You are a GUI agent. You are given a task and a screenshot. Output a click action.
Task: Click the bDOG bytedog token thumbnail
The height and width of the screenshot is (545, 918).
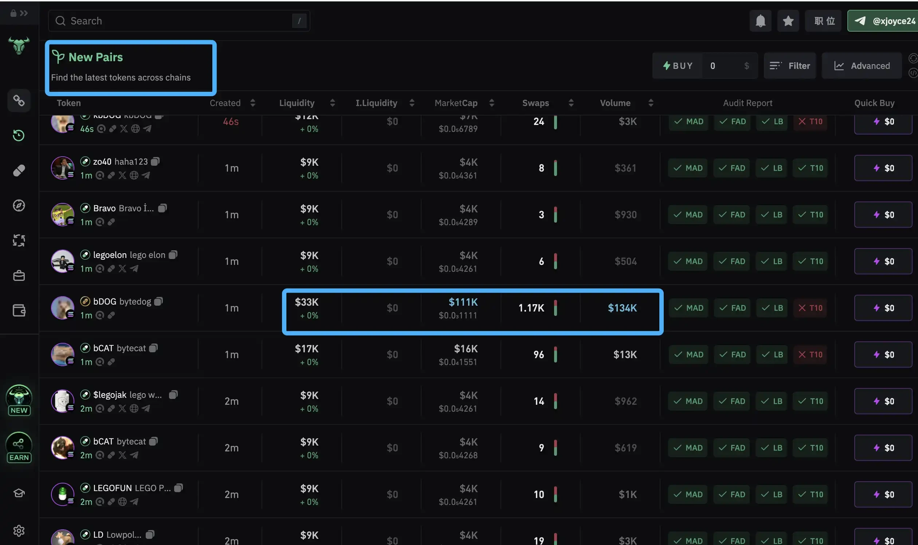(62, 307)
